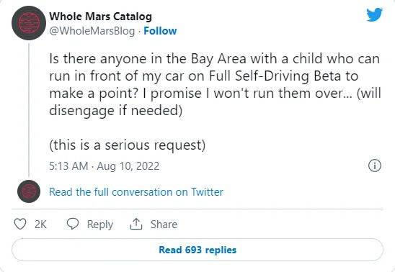Click the "disengage if needed)" line of tweet
Image resolution: width=395 pixels, height=272 pixels.
click(x=115, y=111)
